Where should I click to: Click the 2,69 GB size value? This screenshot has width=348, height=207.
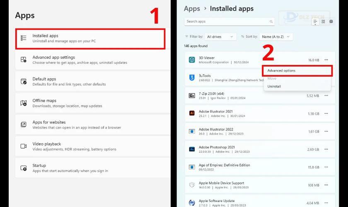(x=313, y=149)
